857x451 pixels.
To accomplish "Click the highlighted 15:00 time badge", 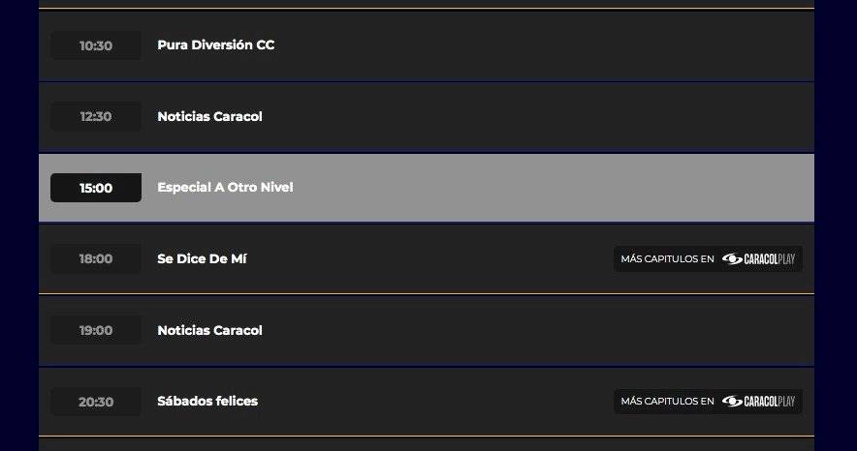I will click(96, 188).
